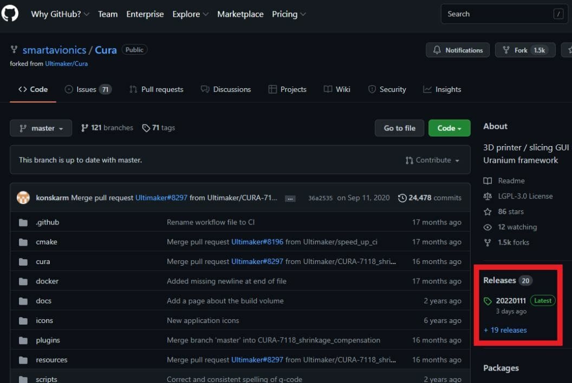
Task: Open Enterprise in the top navigation
Action: tap(145, 14)
